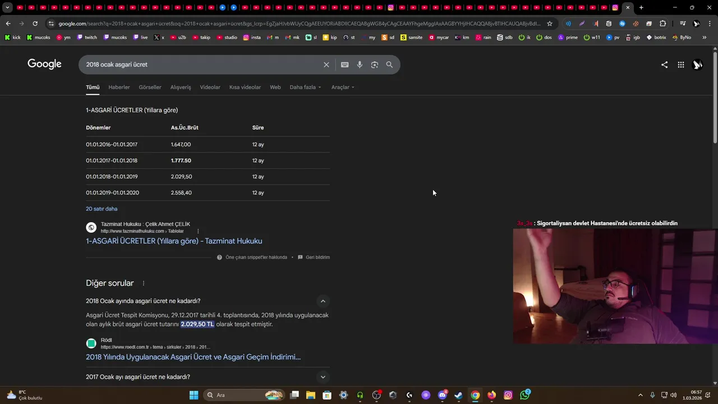Open the new tab plus button

coord(641,7)
